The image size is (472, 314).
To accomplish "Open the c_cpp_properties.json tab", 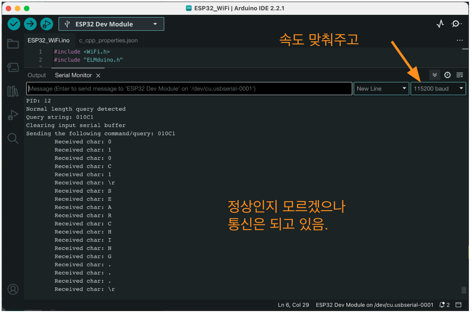I will (x=108, y=40).
